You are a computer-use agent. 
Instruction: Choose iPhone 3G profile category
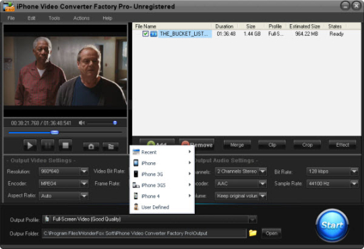pyautogui.click(x=162, y=174)
